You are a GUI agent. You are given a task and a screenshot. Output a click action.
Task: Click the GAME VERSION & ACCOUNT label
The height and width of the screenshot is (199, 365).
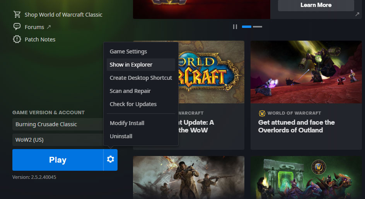[x=48, y=113]
